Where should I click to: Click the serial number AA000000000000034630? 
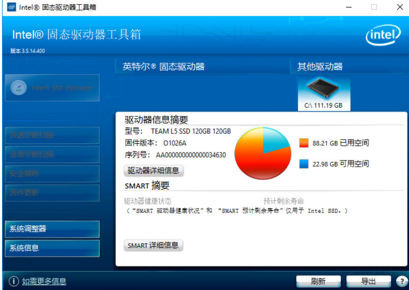point(191,155)
